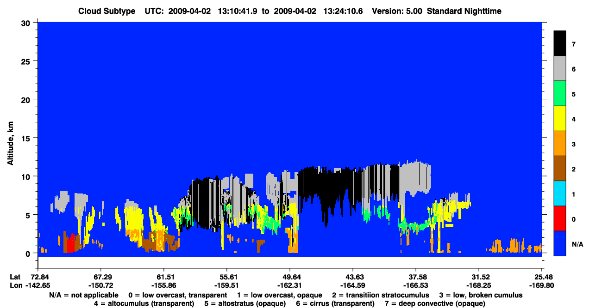Click longitude value -169.80
The height and width of the screenshot is (308, 602).
click(542, 285)
